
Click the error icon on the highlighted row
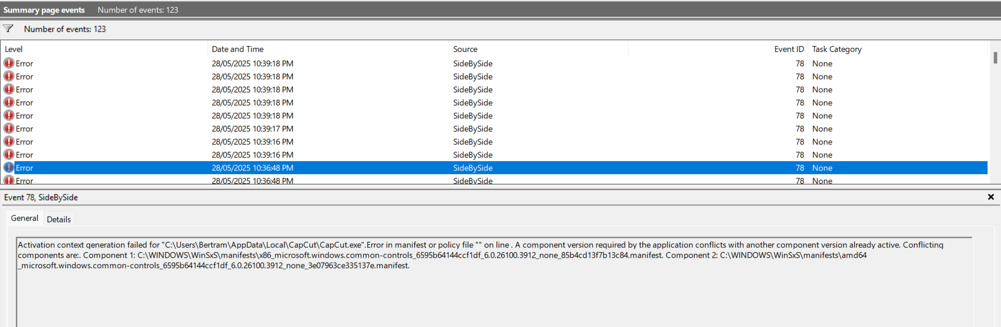pos(9,168)
